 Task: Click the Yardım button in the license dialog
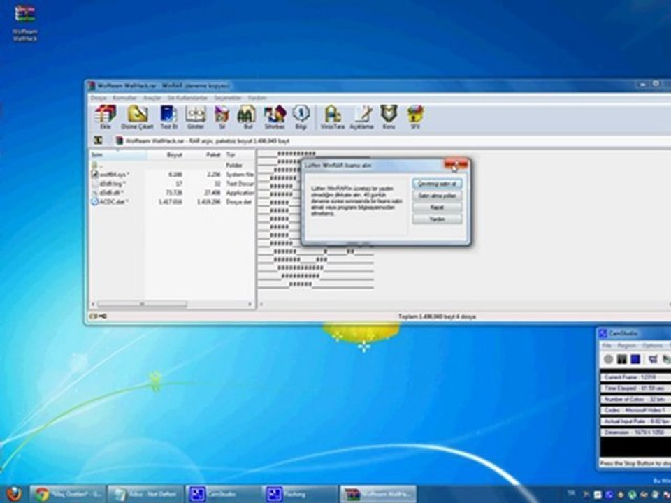click(x=437, y=219)
